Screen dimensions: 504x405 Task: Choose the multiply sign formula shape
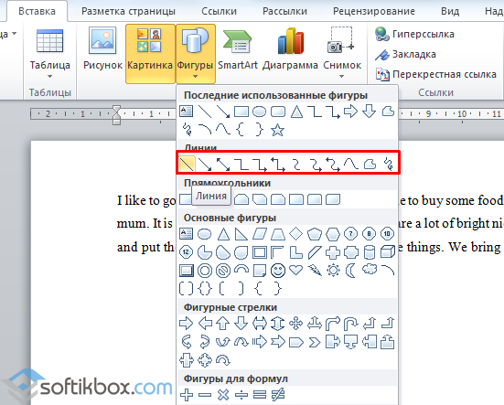point(223,395)
